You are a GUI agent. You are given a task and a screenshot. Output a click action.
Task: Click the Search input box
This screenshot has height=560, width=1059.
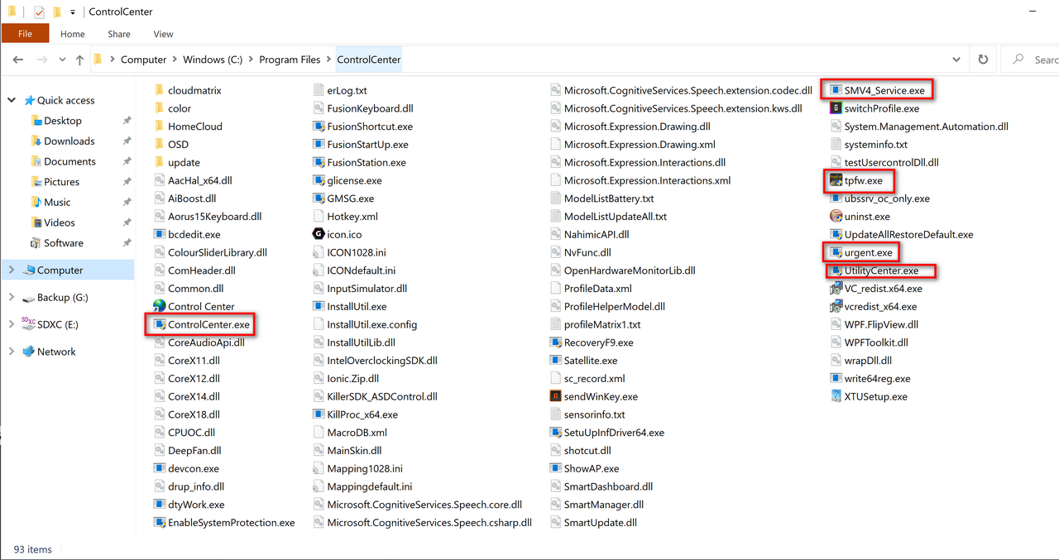(x=1030, y=60)
